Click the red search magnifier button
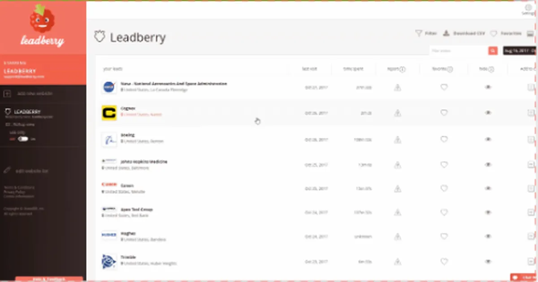Image resolution: width=538 pixels, height=282 pixels. click(493, 51)
